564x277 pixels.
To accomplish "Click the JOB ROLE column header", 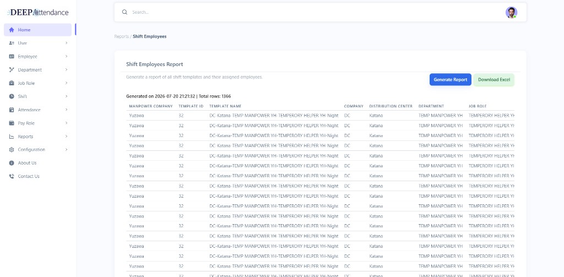I will 478,106.
